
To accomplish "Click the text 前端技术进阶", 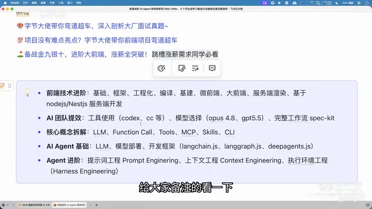I will [x=66, y=93].
